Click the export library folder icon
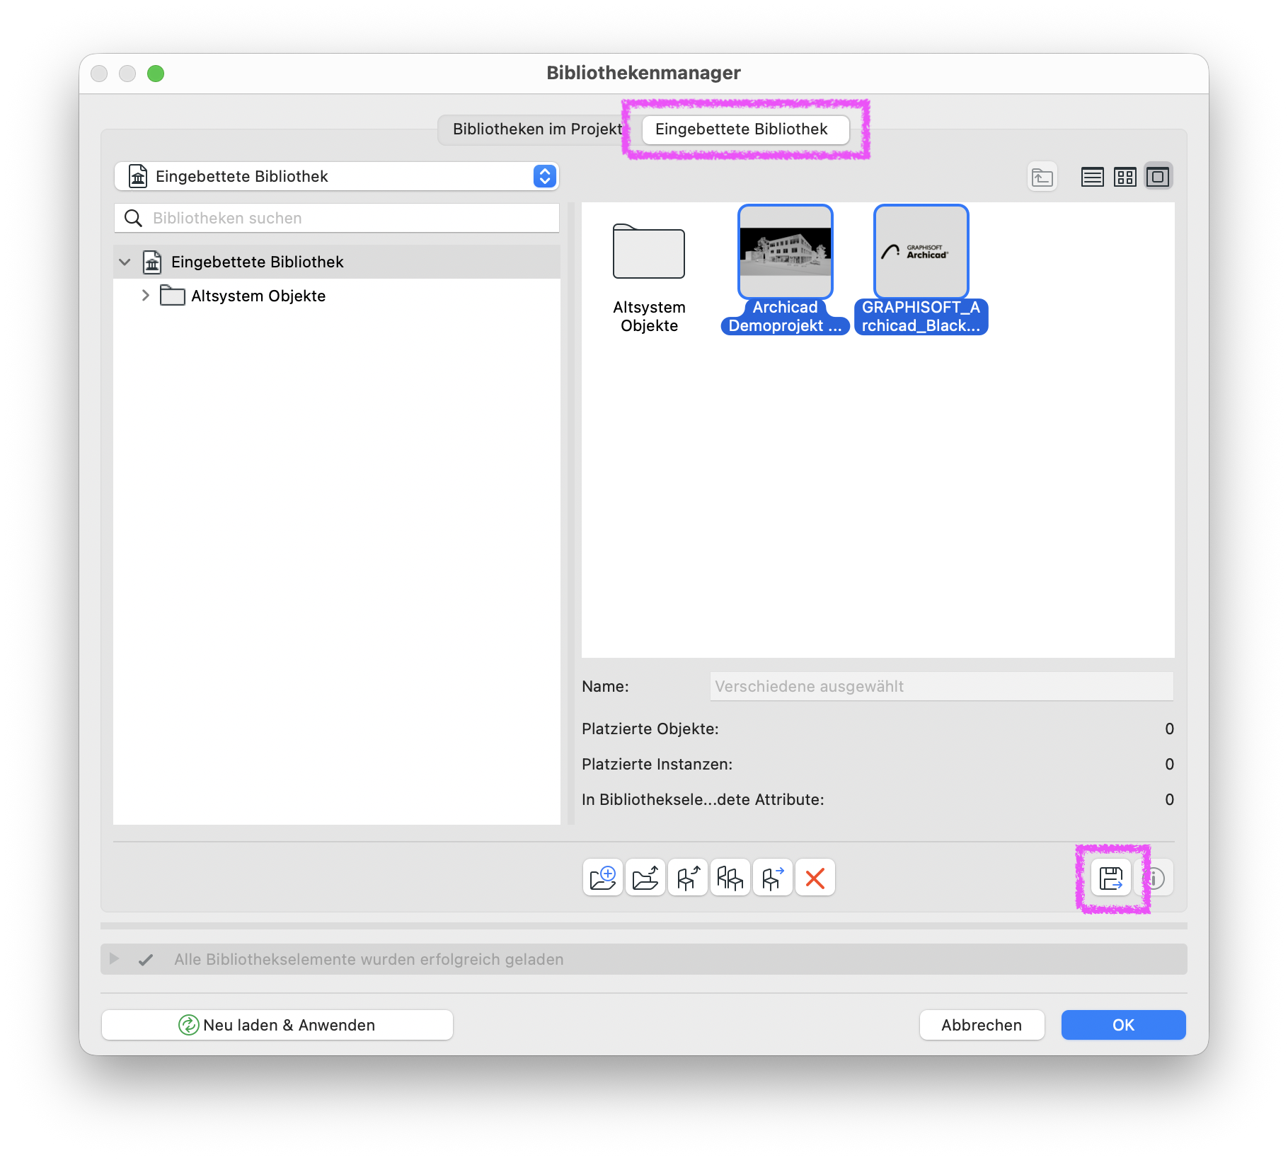 coord(645,878)
